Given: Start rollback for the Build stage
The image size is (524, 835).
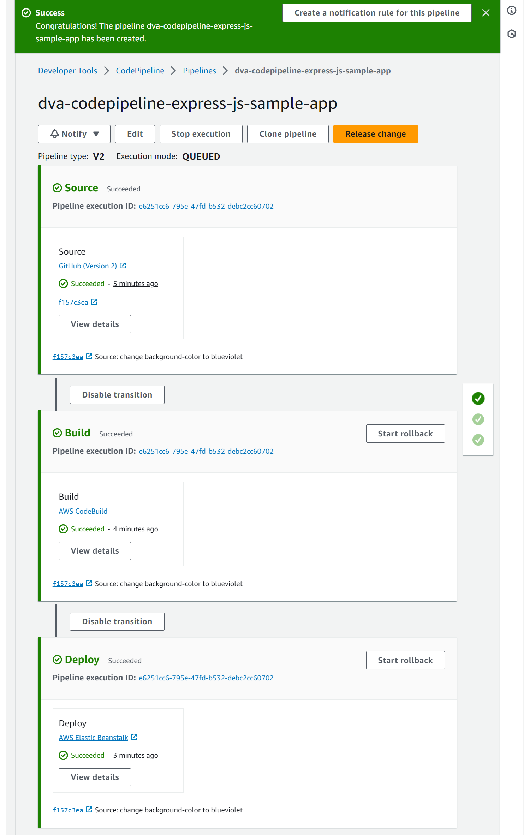Looking at the screenshot, I should (x=405, y=434).
